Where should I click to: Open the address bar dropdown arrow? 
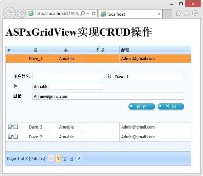88,13
